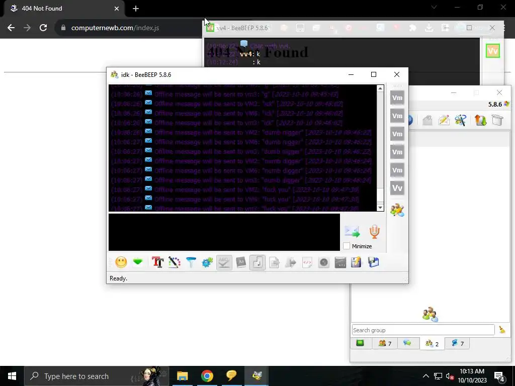Click the send file document icon

(274, 262)
